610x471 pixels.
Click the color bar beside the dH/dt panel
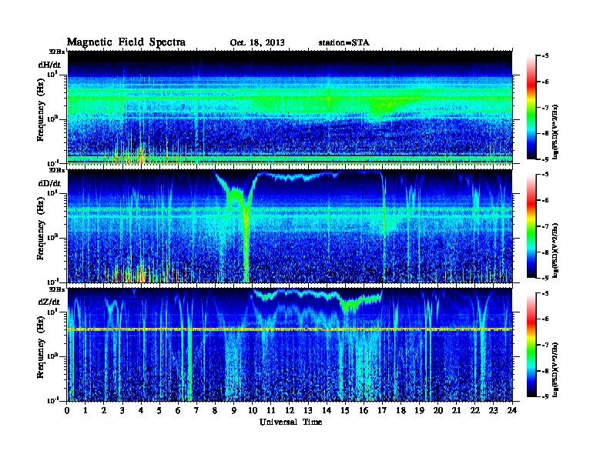[x=531, y=108]
